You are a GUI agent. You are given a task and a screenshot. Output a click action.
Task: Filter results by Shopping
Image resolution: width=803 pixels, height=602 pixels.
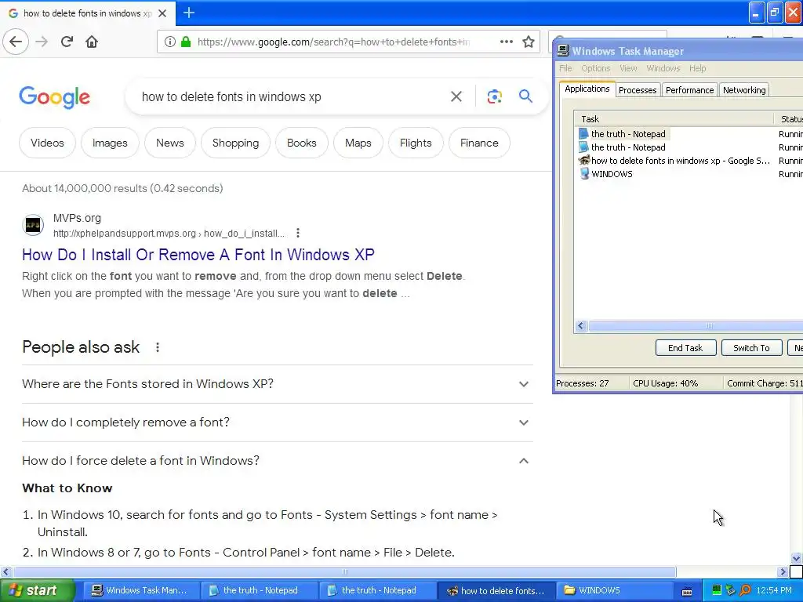click(235, 143)
